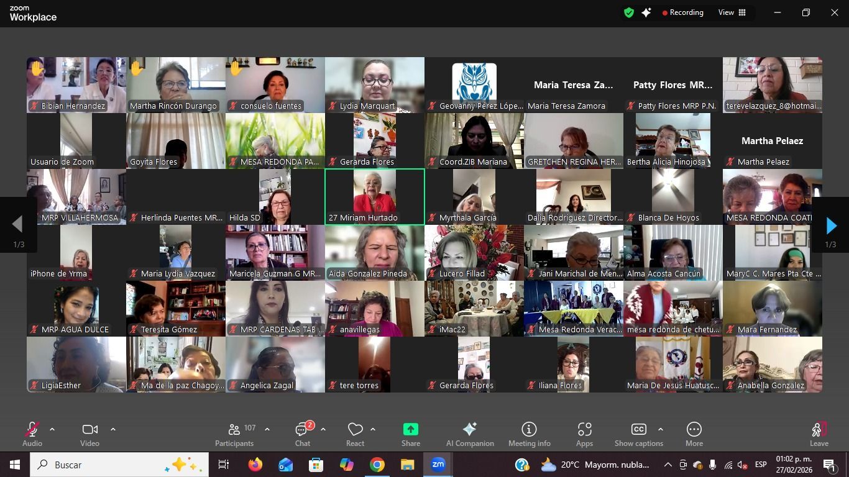Screen dimensions: 849x477
Task: Click the 'tere torres' name label
Action: click(x=359, y=386)
